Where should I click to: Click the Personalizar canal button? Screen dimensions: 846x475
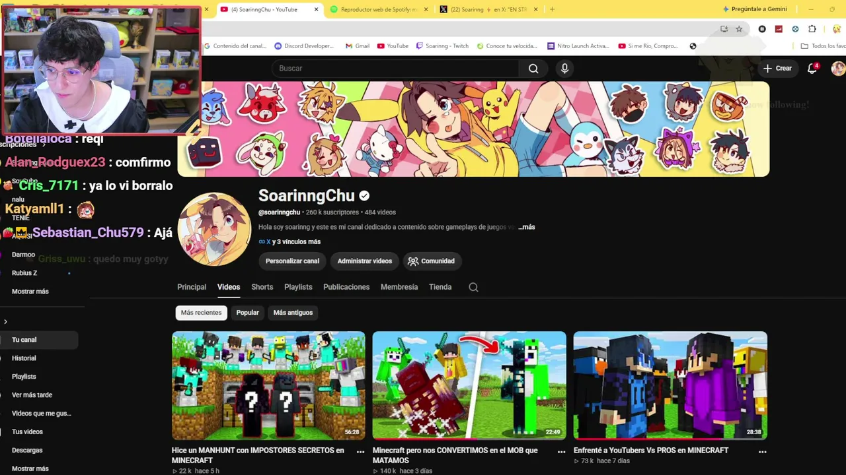[x=292, y=261]
